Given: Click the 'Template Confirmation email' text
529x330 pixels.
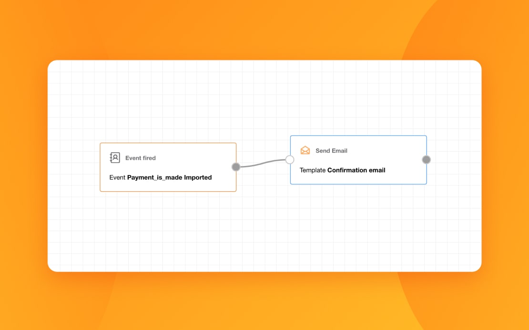Looking at the screenshot, I should click(x=343, y=170).
